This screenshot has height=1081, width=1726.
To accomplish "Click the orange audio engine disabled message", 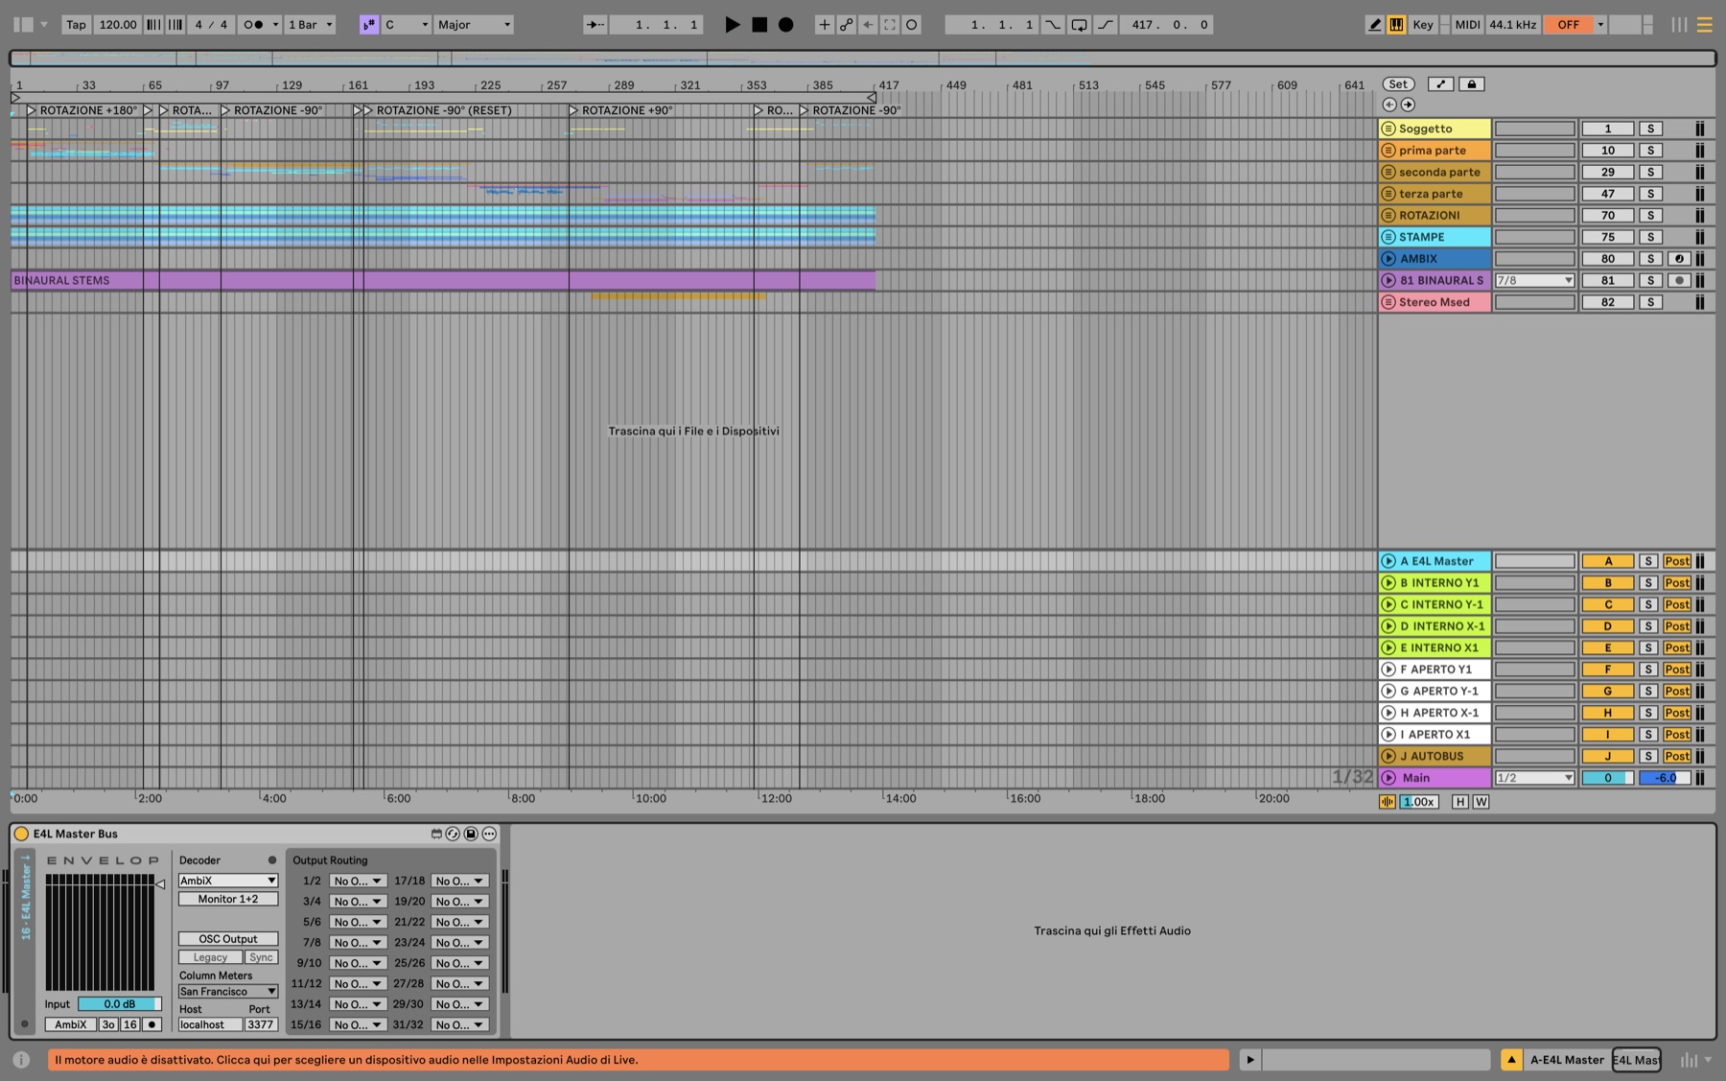I will point(638,1060).
